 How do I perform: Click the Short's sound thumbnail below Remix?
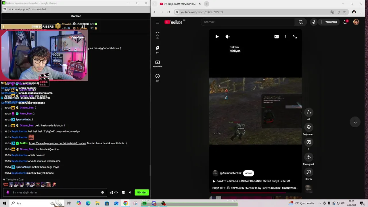(x=309, y=189)
